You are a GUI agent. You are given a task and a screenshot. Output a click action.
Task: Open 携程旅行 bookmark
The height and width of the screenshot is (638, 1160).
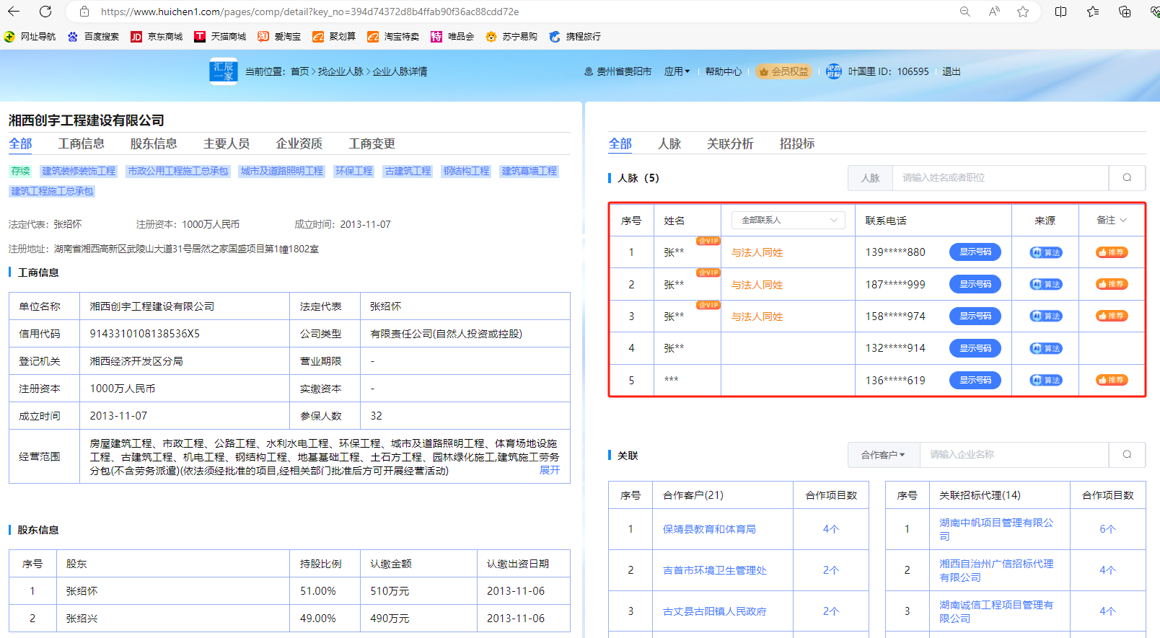coord(575,36)
